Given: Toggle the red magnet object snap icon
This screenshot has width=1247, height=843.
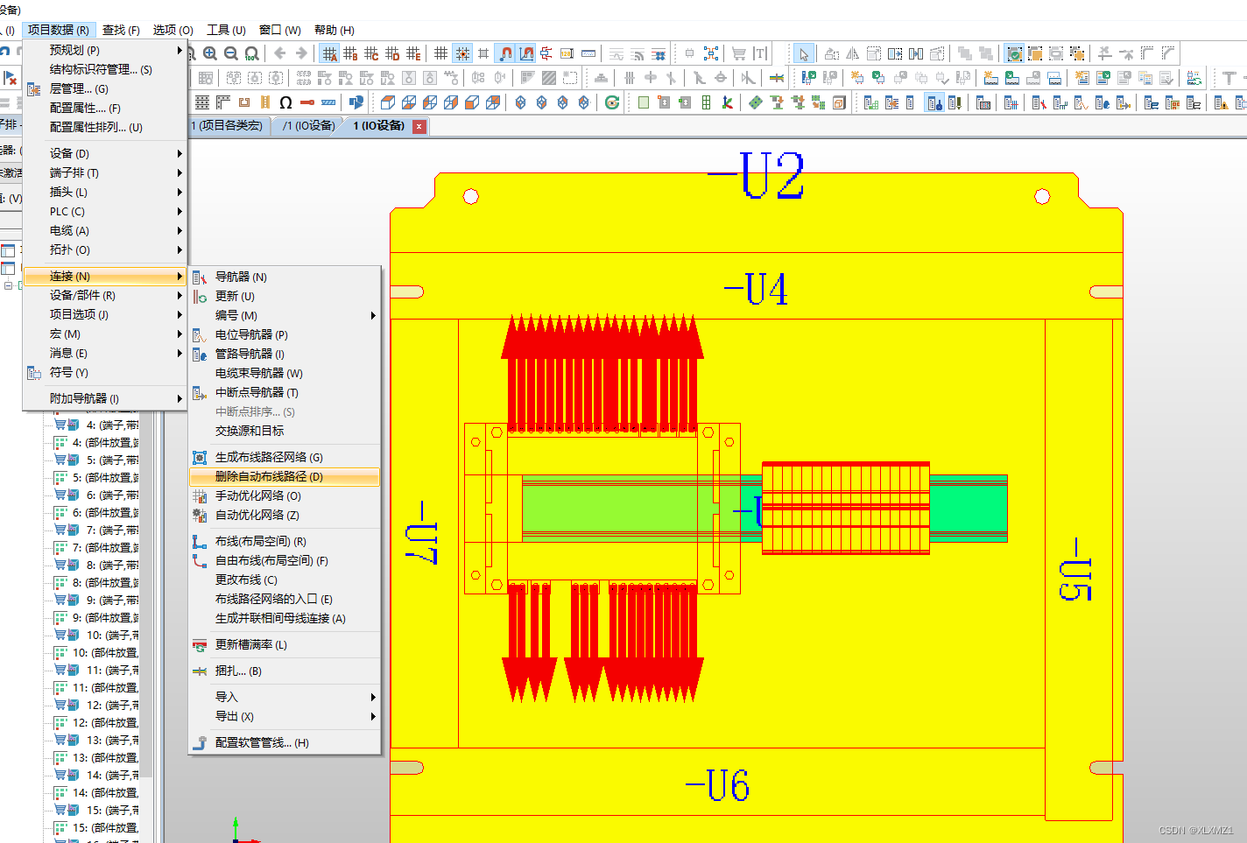Looking at the screenshot, I should click(505, 53).
